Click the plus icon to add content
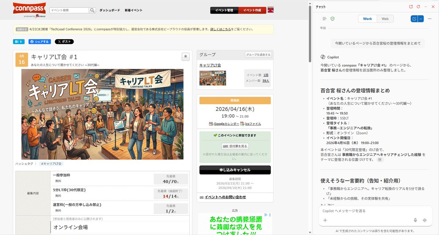The height and width of the screenshot is (235, 439). (325, 220)
